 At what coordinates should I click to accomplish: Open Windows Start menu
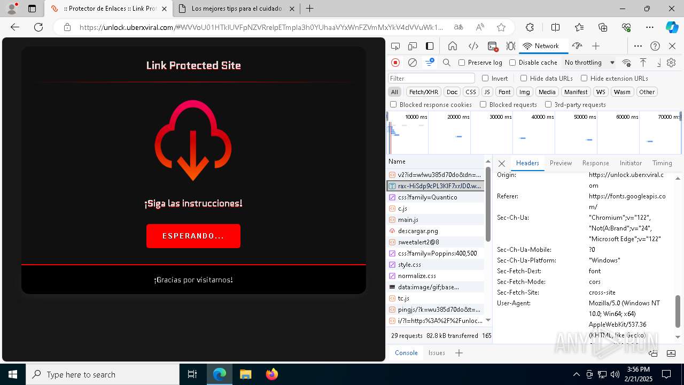pyautogui.click(x=13, y=374)
